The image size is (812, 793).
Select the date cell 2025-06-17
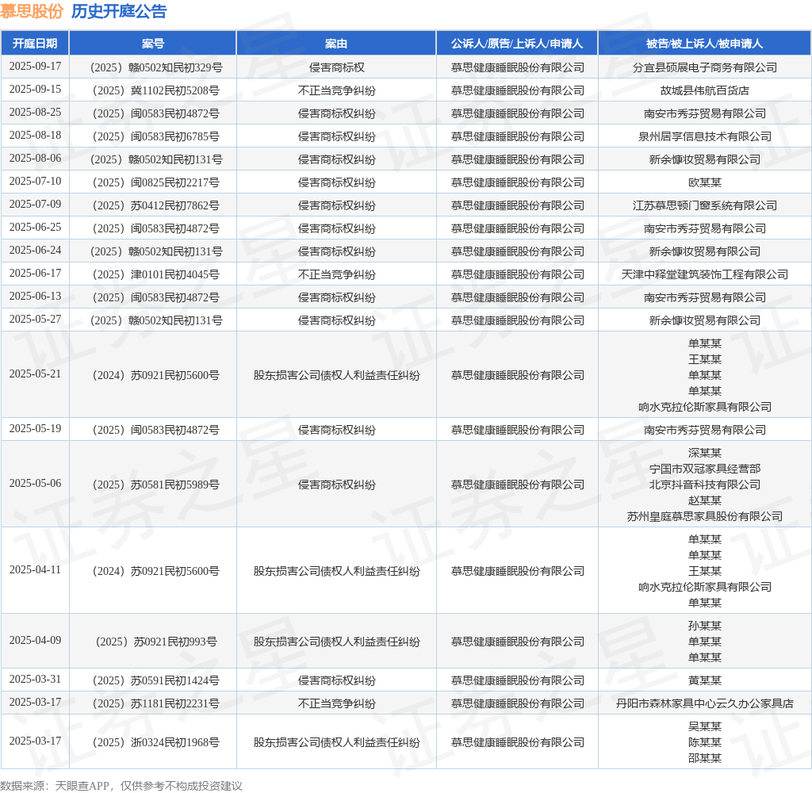coord(35,274)
